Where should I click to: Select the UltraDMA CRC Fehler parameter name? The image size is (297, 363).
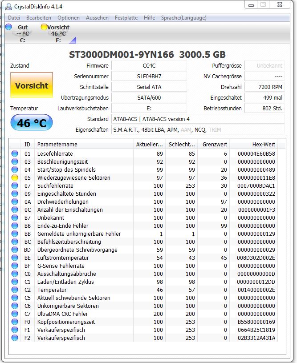coord(62,314)
